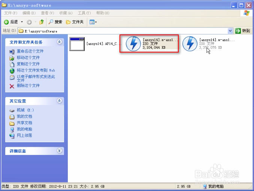The image size is (254, 191).
Task: Collapse the 其它位置 panel
Action: [x=59, y=101]
